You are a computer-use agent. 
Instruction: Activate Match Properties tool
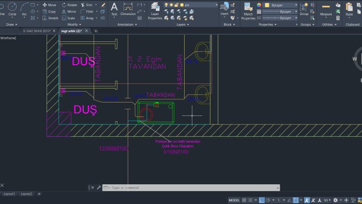248,11
